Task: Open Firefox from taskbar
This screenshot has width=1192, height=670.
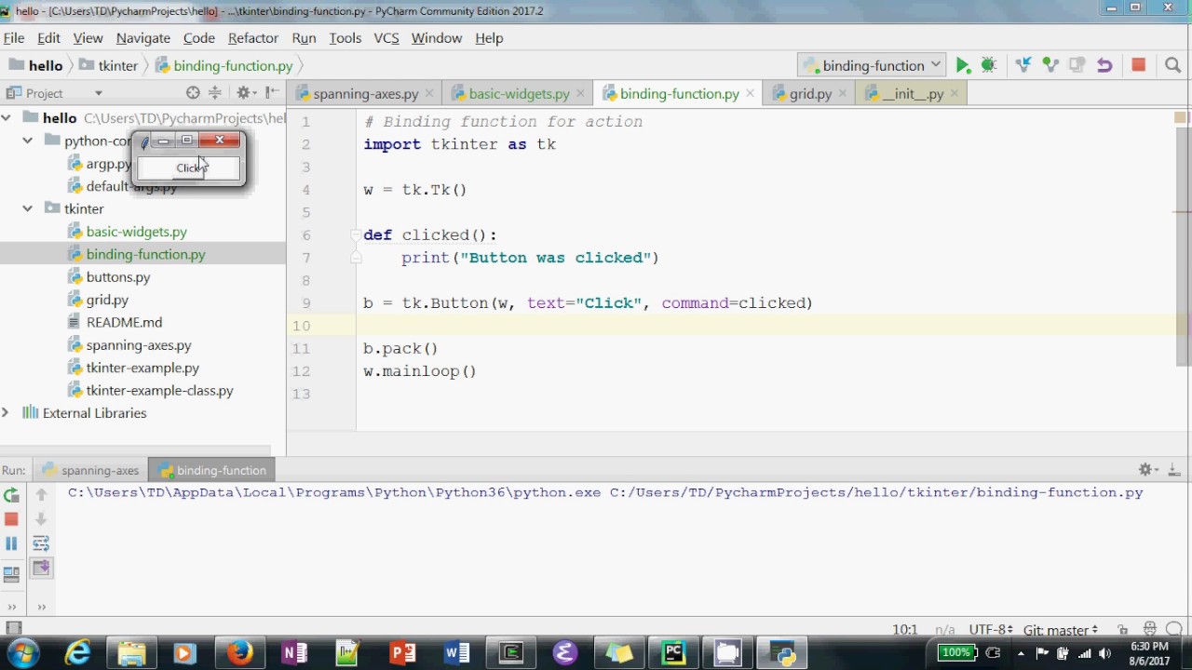Action: pyautogui.click(x=239, y=653)
